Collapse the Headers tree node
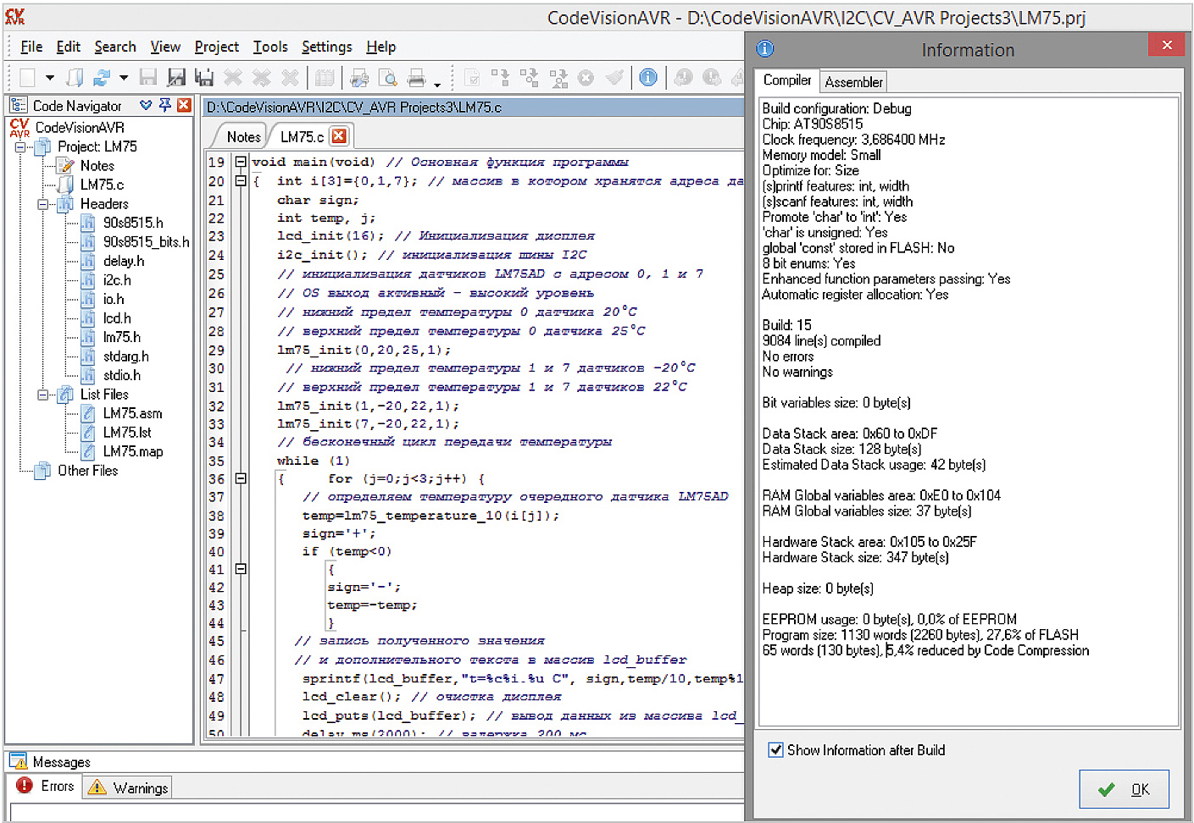1194x823 pixels. 42,204
